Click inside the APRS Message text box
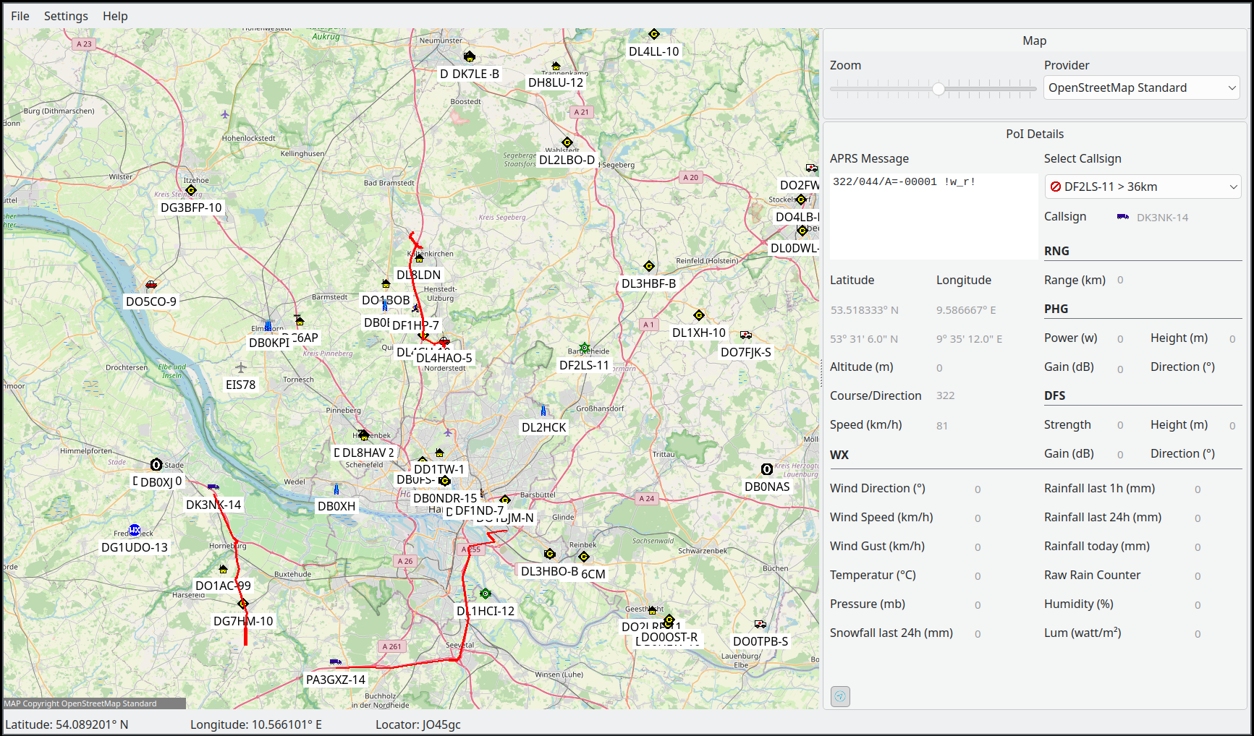The image size is (1254, 736). pyautogui.click(x=933, y=215)
